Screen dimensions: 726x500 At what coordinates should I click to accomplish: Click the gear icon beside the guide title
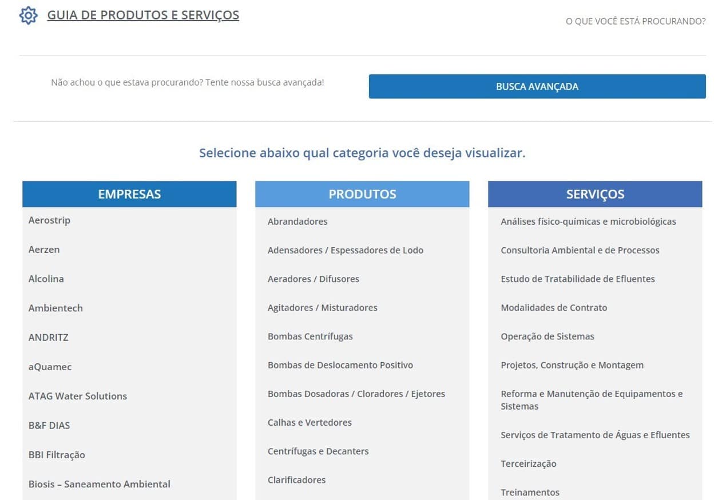click(x=28, y=15)
